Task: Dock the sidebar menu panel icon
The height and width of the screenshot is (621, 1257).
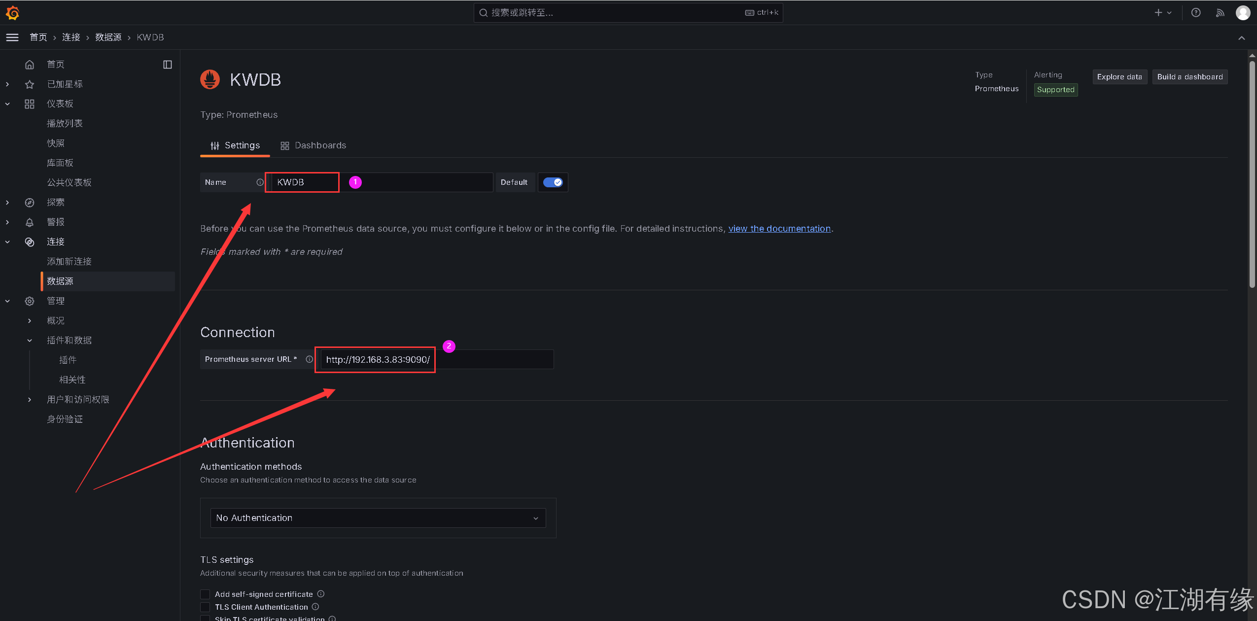Action: [x=168, y=65]
